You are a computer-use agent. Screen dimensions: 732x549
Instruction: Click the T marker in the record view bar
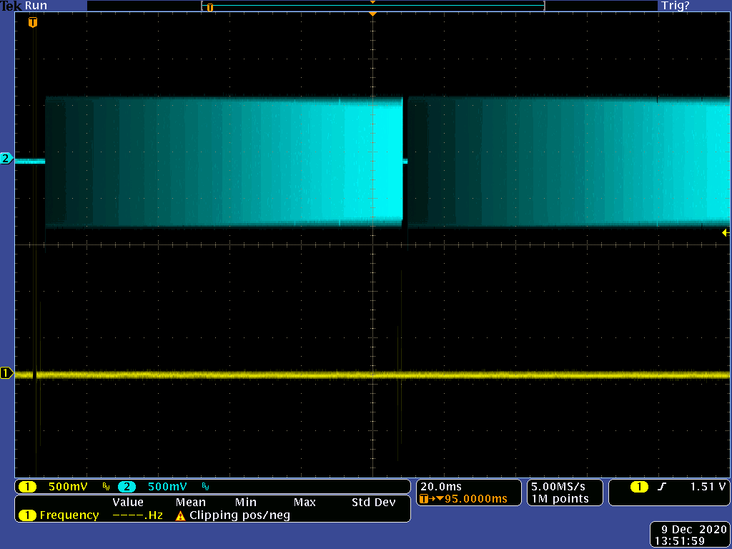[x=209, y=6]
